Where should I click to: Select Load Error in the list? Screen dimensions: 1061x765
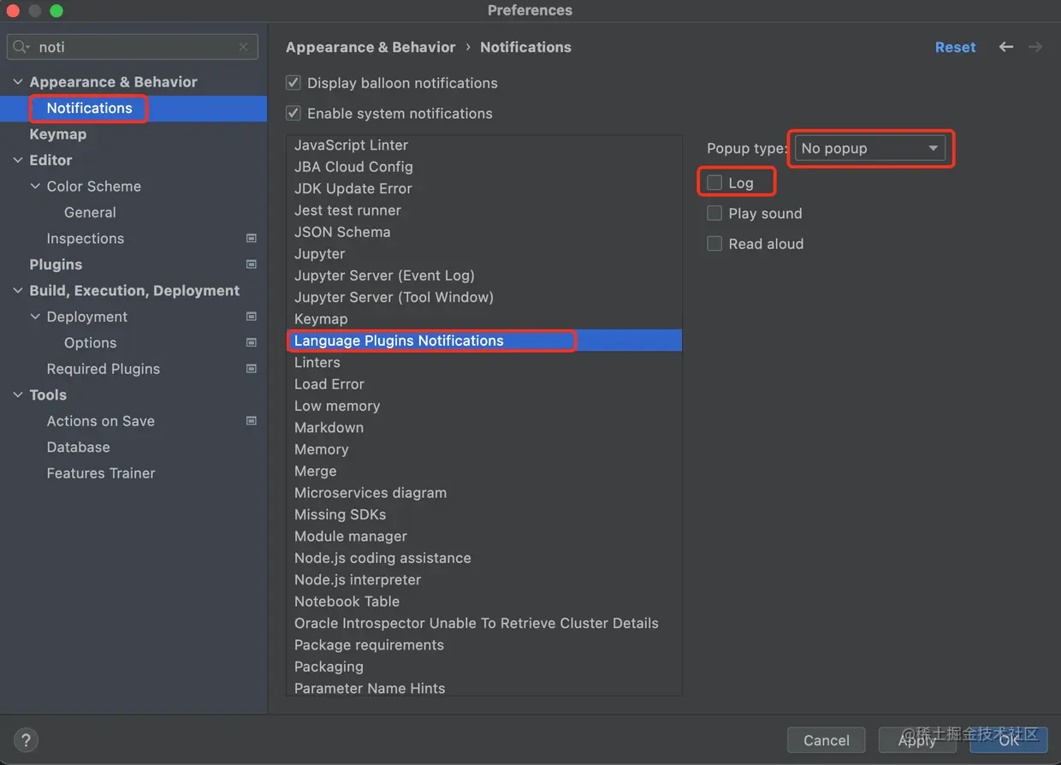point(484,384)
